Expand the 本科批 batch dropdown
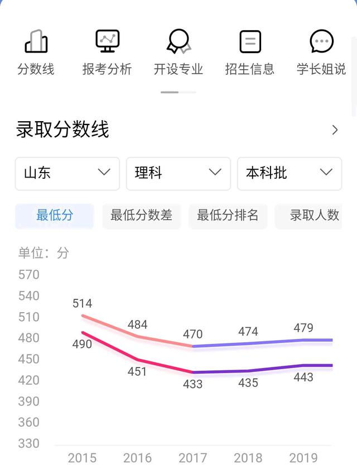Viewport: 357px width, 473px height. [x=290, y=174]
